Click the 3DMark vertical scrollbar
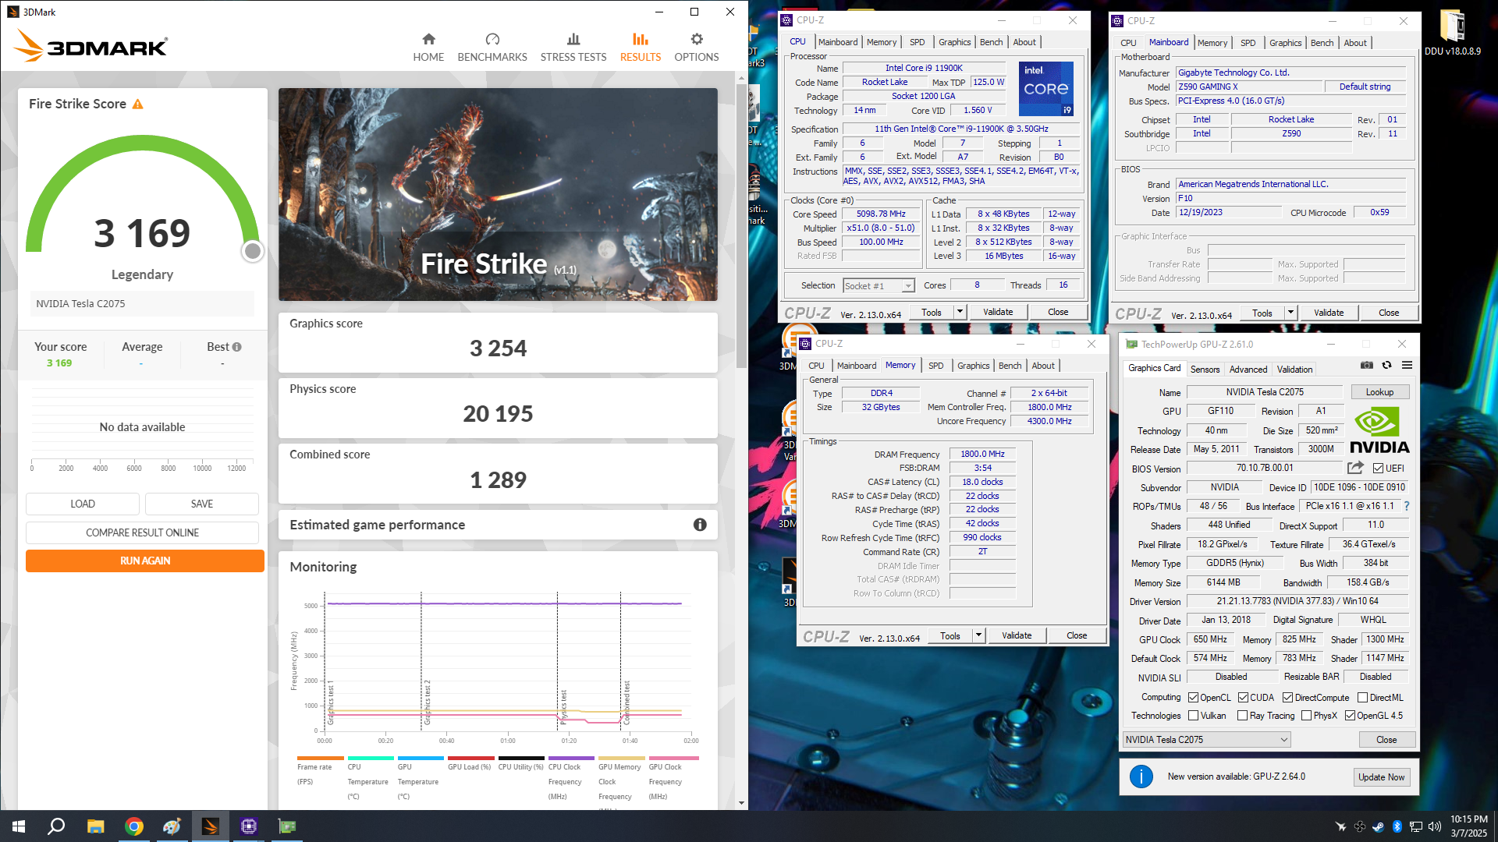1498x842 pixels. (x=741, y=226)
